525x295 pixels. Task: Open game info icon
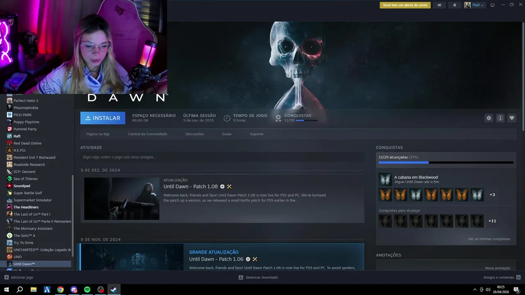coord(500,118)
